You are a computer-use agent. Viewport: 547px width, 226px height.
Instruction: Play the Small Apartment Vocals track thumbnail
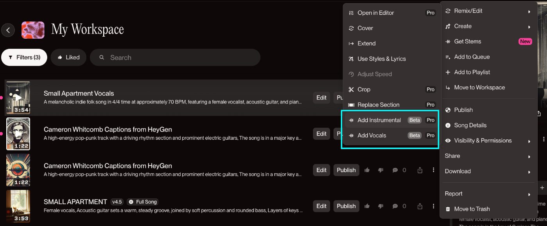(x=18, y=98)
